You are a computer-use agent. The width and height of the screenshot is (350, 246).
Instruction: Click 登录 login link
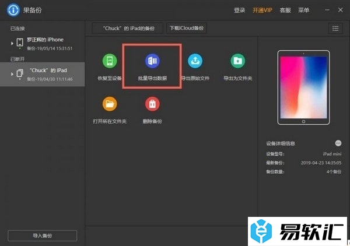coord(240,10)
